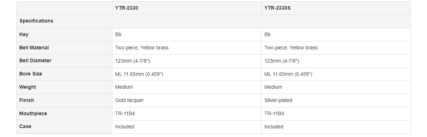Click the YTR-2330S column header
Image resolution: width=427 pixels, height=137 pixels.
tap(277, 8)
